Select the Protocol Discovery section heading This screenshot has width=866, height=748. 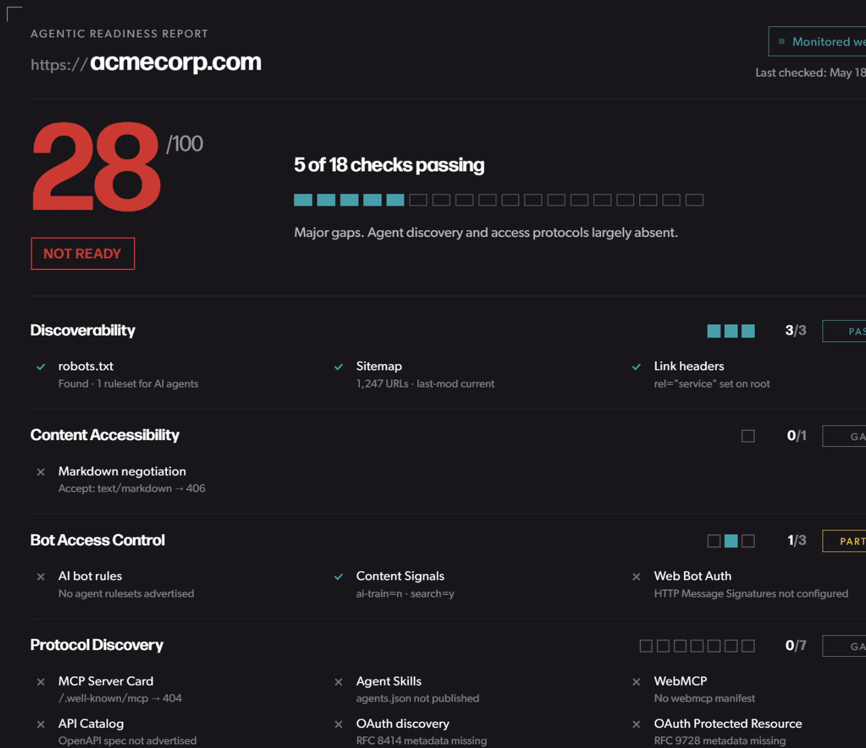(97, 645)
